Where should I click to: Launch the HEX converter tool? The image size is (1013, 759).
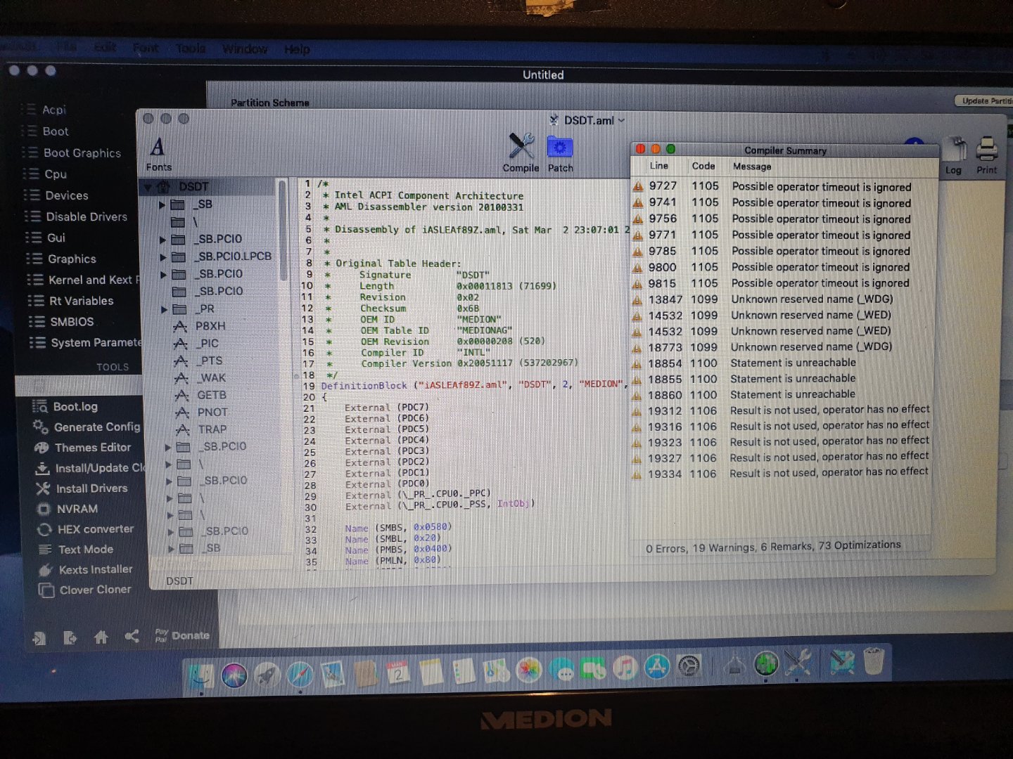86,529
